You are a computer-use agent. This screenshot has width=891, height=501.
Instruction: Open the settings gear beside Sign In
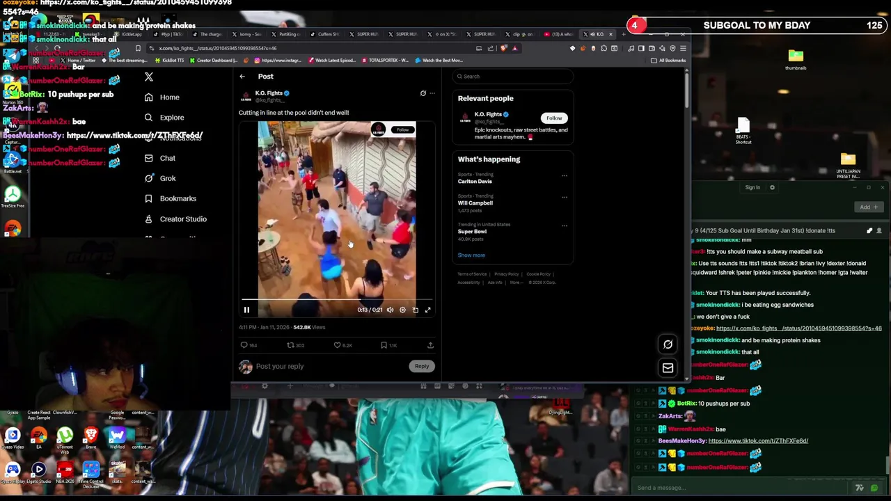(772, 187)
